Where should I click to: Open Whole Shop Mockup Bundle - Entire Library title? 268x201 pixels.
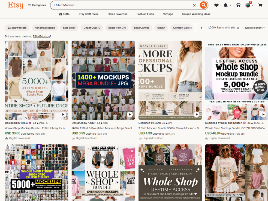coord(36,128)
